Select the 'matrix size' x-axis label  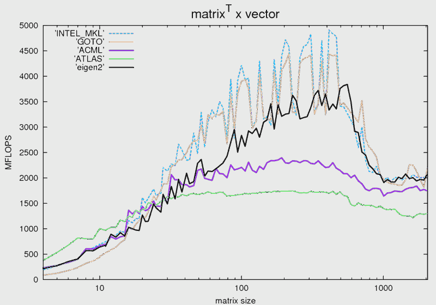click(x=234, y=300)
